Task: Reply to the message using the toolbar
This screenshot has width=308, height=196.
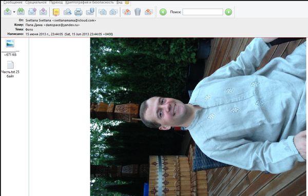Action: pos(8,12)
